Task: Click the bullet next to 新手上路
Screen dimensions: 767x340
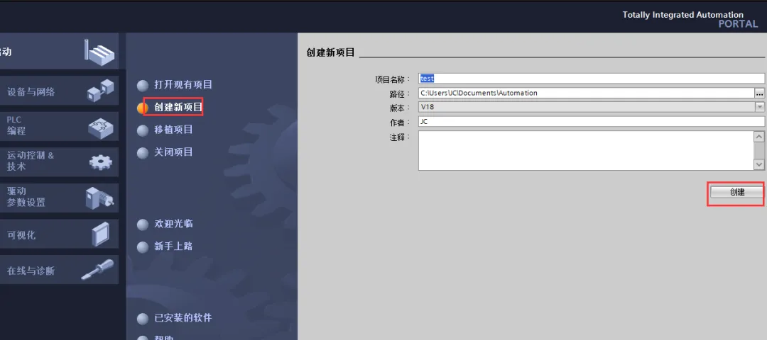Action: 142,247
